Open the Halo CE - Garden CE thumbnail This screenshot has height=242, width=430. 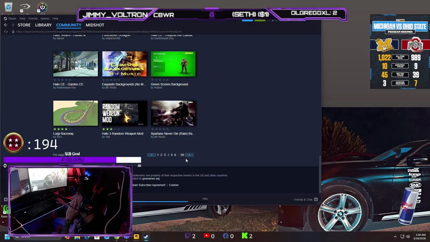tap(76, 64)
